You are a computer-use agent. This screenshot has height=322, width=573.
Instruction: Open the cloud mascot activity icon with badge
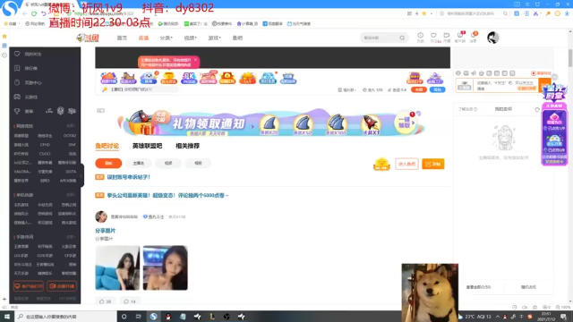point(149,78)
